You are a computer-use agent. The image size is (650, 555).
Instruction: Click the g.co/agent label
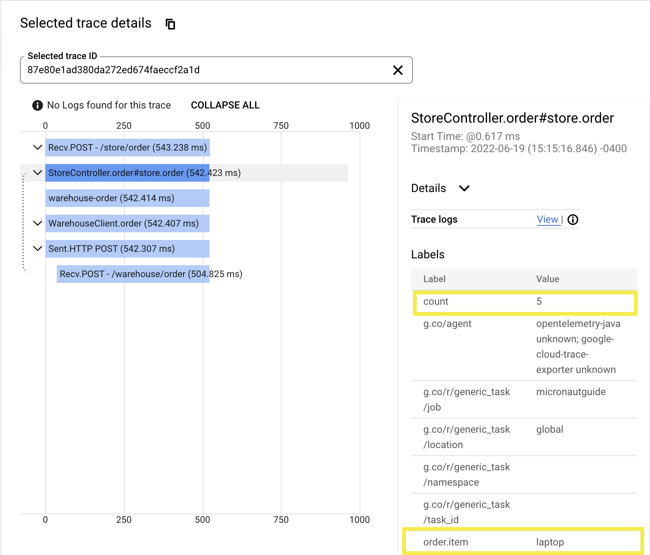click(447, 324)
